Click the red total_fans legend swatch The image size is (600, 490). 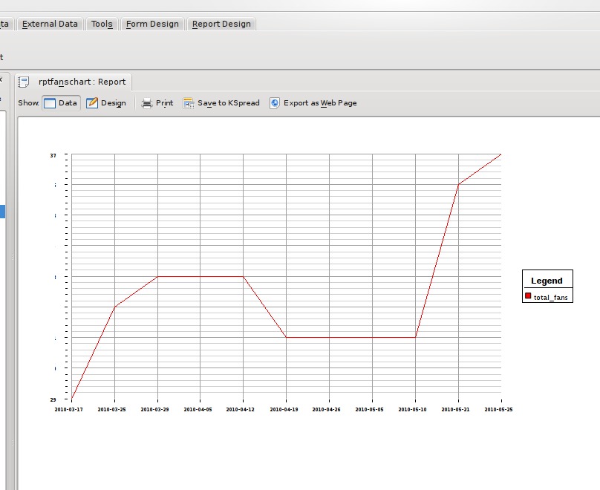(528, 295)
